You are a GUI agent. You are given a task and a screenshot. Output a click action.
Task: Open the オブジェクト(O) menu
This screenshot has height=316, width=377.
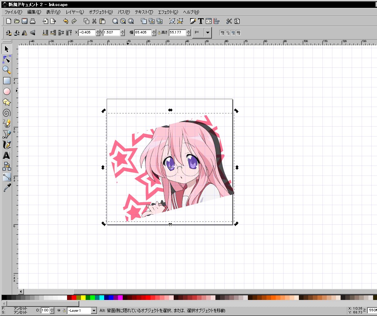tap(101, 12)
